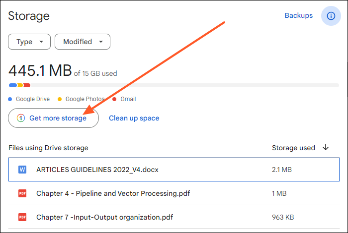Reverse sort with the down arrow icon
The image size is (348, 233).
(326, 147)
